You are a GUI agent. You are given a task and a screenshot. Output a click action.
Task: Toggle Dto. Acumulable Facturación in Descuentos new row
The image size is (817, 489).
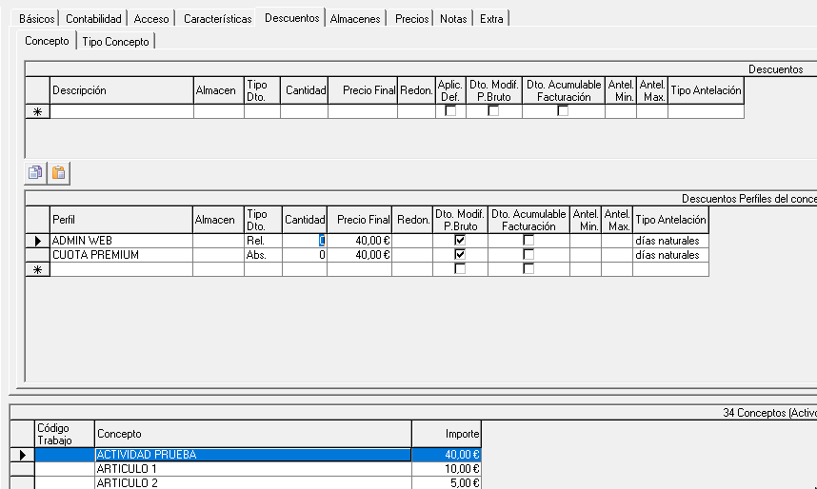pyautogui.click(x=563, y=111)
